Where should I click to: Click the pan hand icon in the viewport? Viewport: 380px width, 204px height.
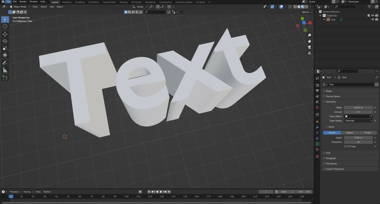tap(309, 41)
